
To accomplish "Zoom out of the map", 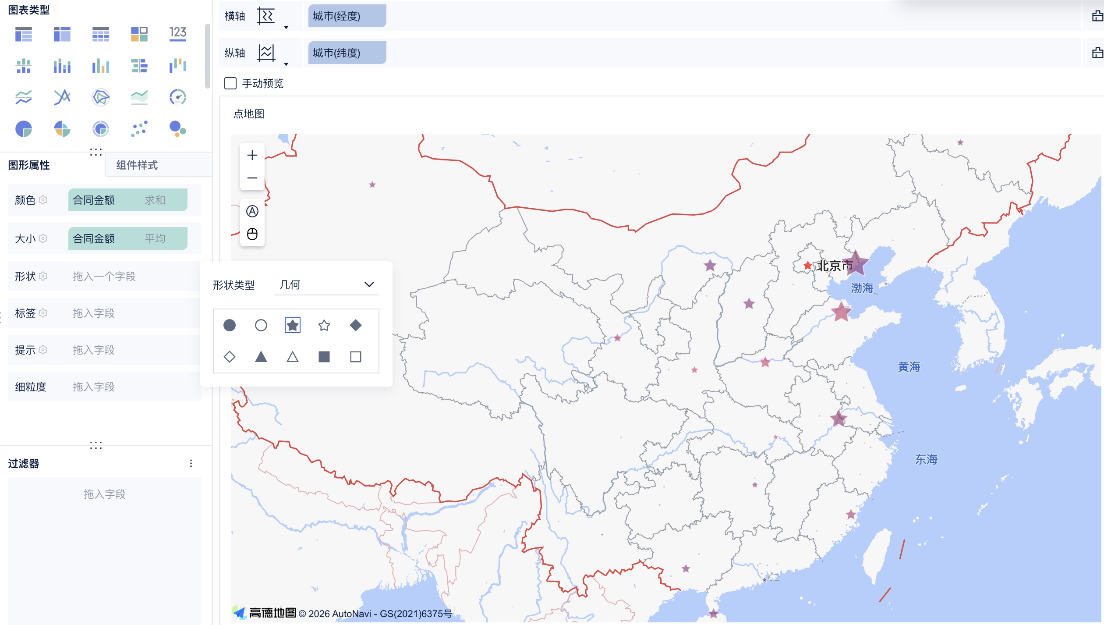I will 252,178.
